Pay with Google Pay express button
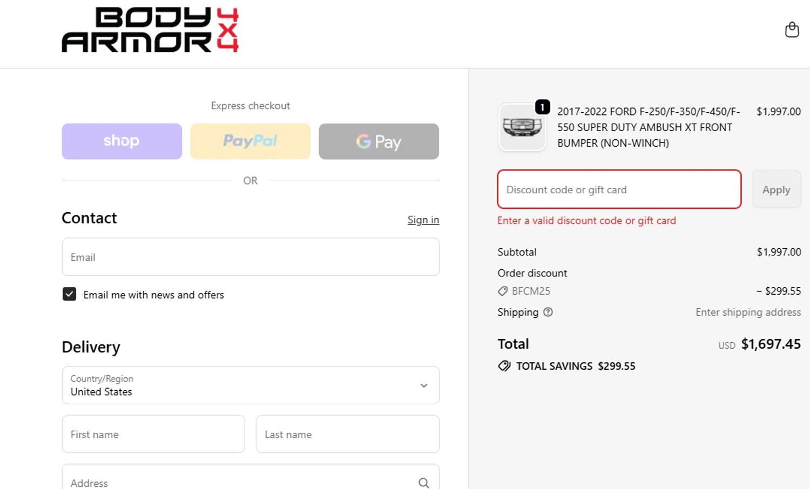The image size is (810, 489). (379, 141)
